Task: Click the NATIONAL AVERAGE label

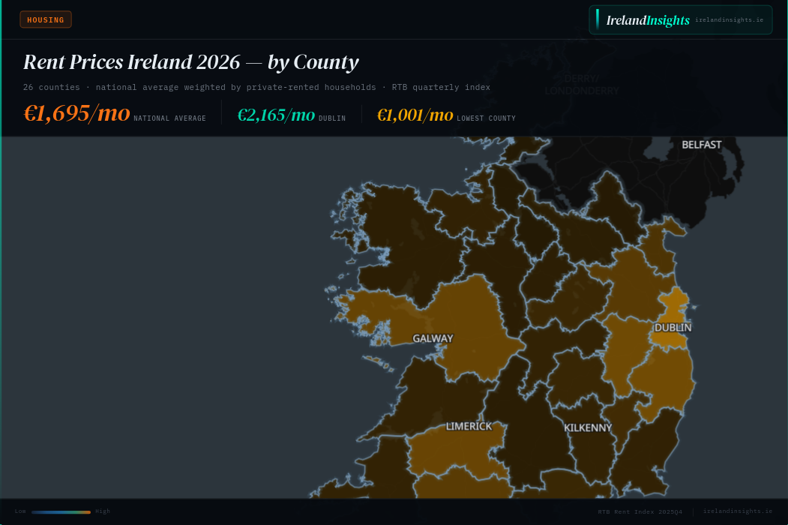Action: (170, 118)
